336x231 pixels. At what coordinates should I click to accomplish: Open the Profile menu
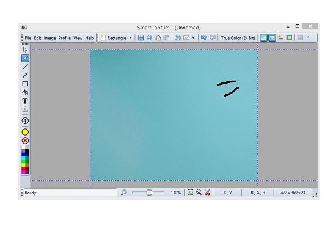(x=65, y=38)
